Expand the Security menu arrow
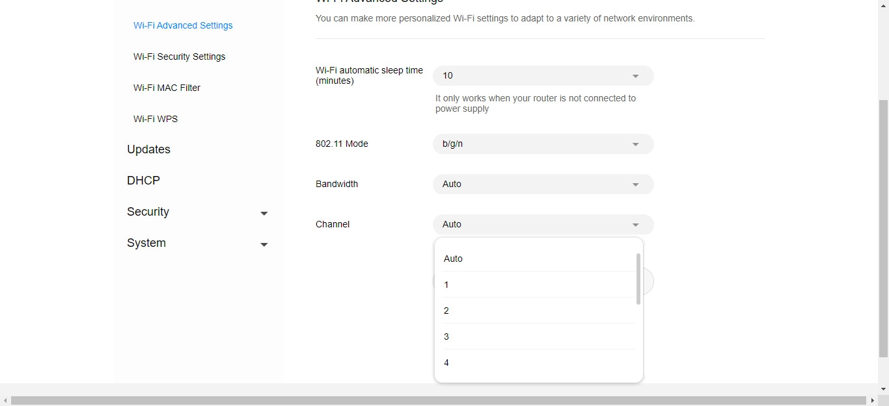This screenshot has width=889, height=406. point(264,213)
